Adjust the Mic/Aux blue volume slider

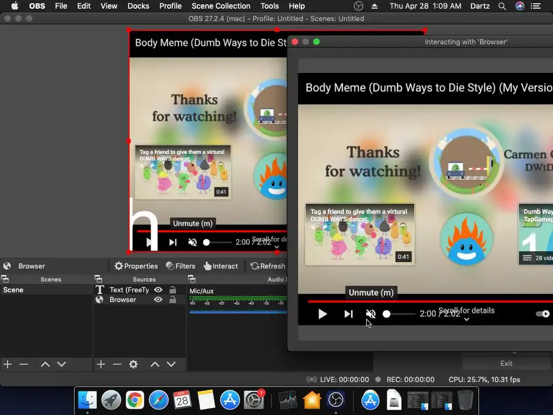pyautogui.click(x=238, y=312)
